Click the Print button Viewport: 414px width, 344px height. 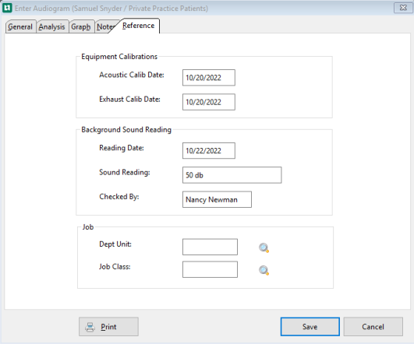108,327
